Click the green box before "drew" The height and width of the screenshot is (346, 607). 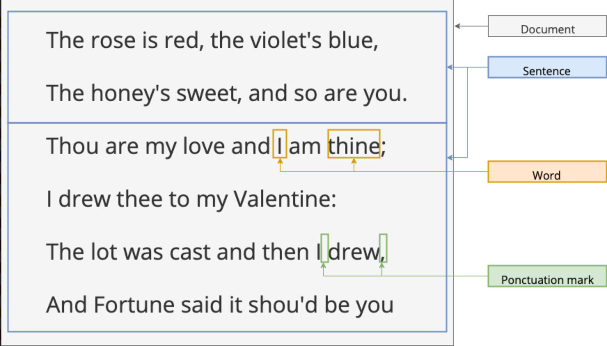(x=324, y=248)
